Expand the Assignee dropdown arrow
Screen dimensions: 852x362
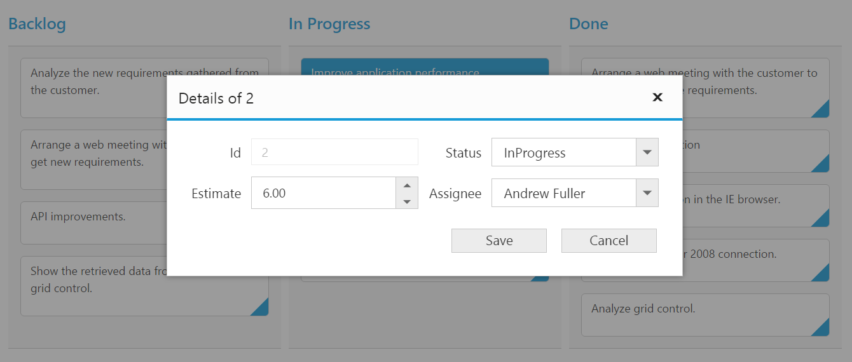[x=647, y=193]
